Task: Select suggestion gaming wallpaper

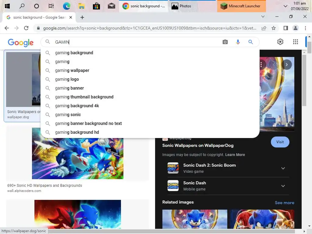Action: click(150, 70)
